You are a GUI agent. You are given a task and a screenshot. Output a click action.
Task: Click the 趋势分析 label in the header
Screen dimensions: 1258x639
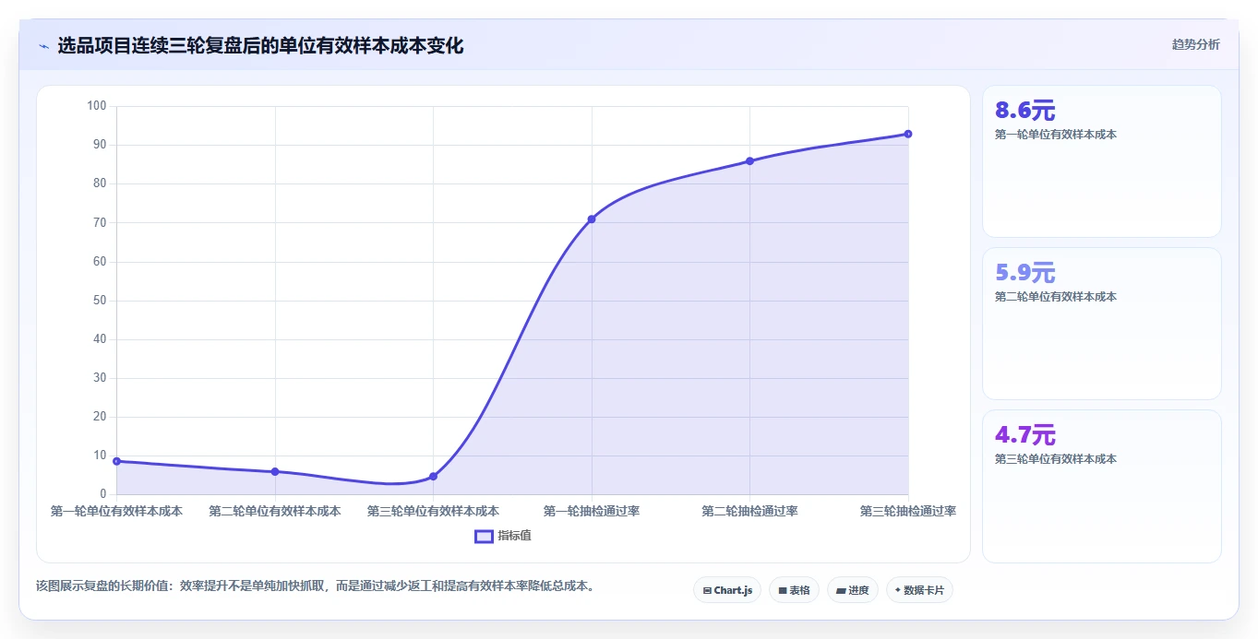click(1195, 44)
